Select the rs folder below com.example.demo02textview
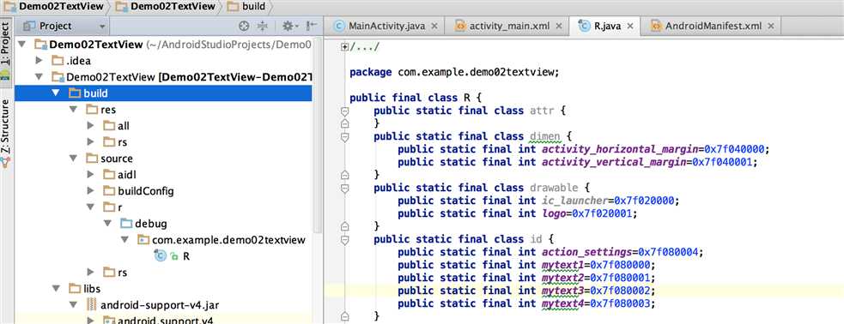The height and width of the screenshot is (324, 844). (163, 273)
